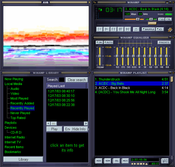Select playlist entry ACDC - Back In Black

coord(132,88)
